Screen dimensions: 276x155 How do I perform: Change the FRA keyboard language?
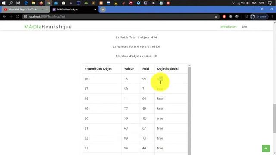(x=254, y=3)
